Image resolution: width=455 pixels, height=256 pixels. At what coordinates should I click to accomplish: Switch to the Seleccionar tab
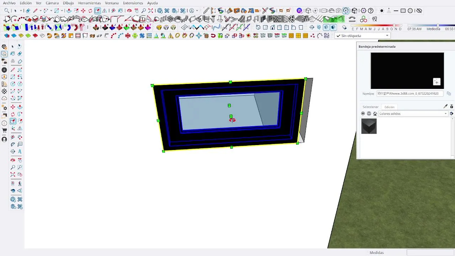click(x=370, y=107)
